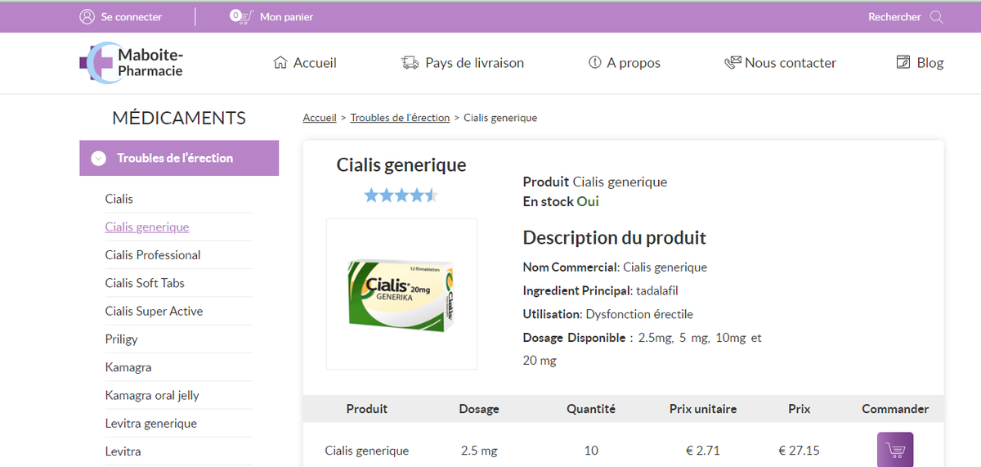Collapse the Troubles de l'érection category chevron

pos(98,159)
